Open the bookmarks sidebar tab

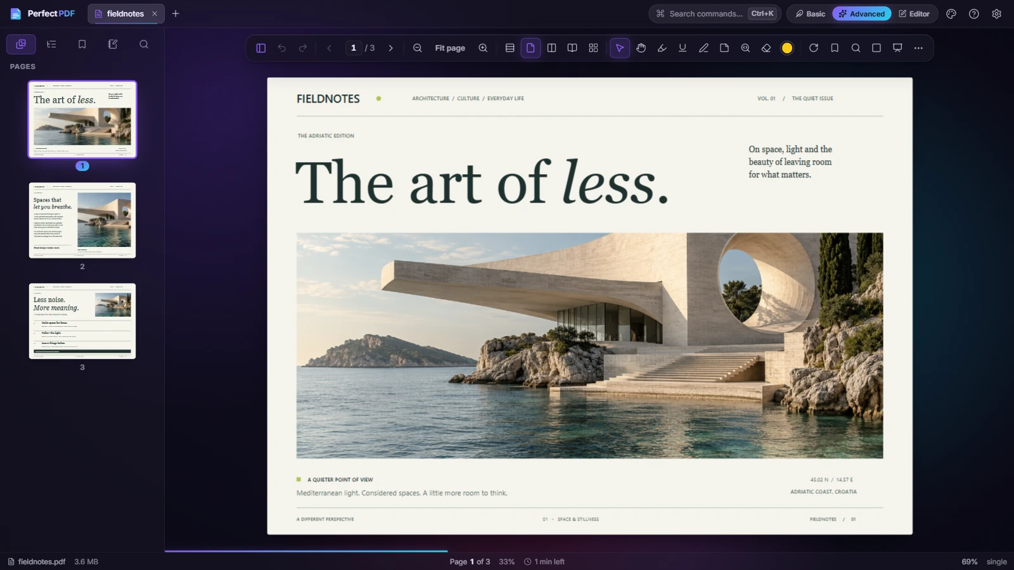[82, 44]
